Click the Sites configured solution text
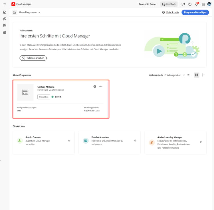The height and width of the screenshot is (210, 214). [x=19, y=111]
